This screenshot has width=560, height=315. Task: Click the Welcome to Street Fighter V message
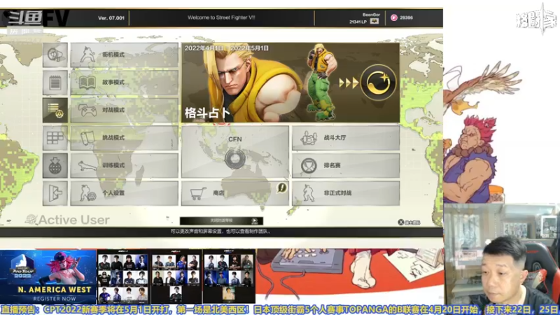point(221,17)
